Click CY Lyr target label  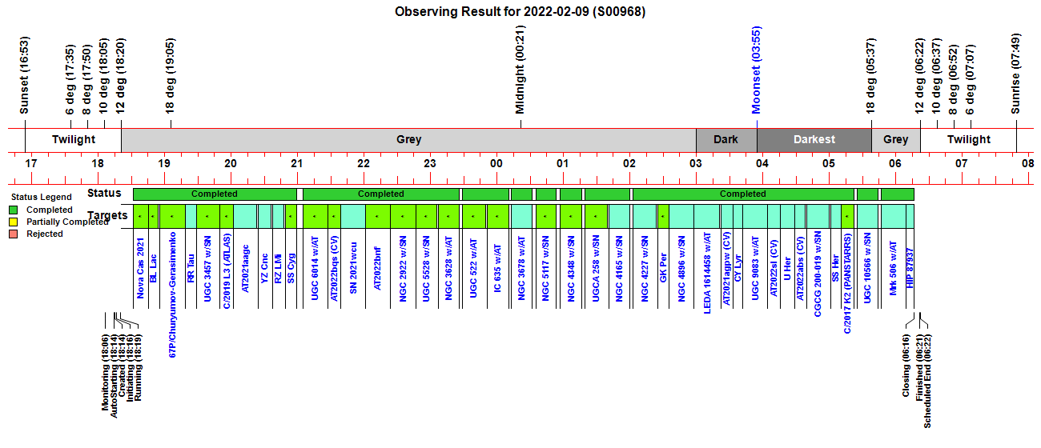[738, 270]
